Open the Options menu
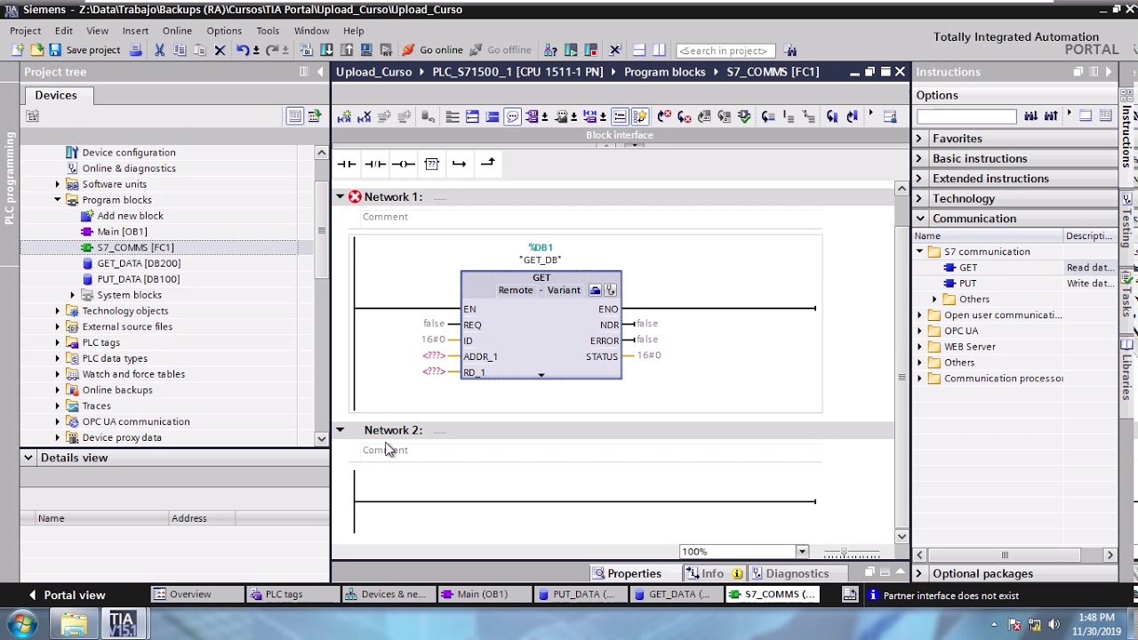The width and height of the screenshot is (1138, 640). point(224,30)
